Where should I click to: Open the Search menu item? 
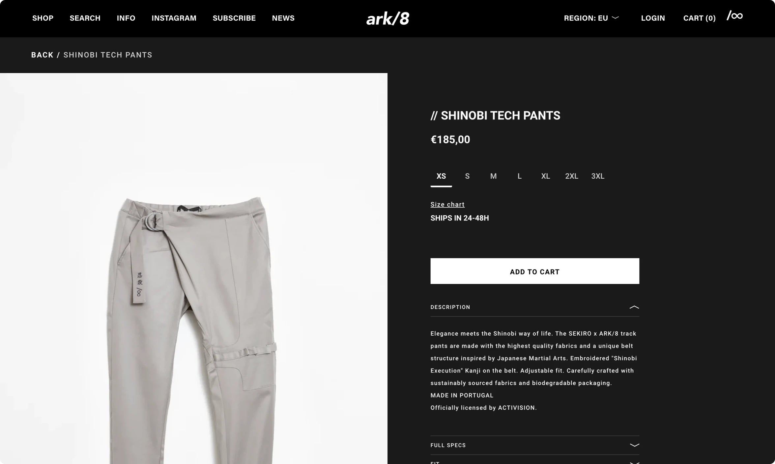coord(85,18)
